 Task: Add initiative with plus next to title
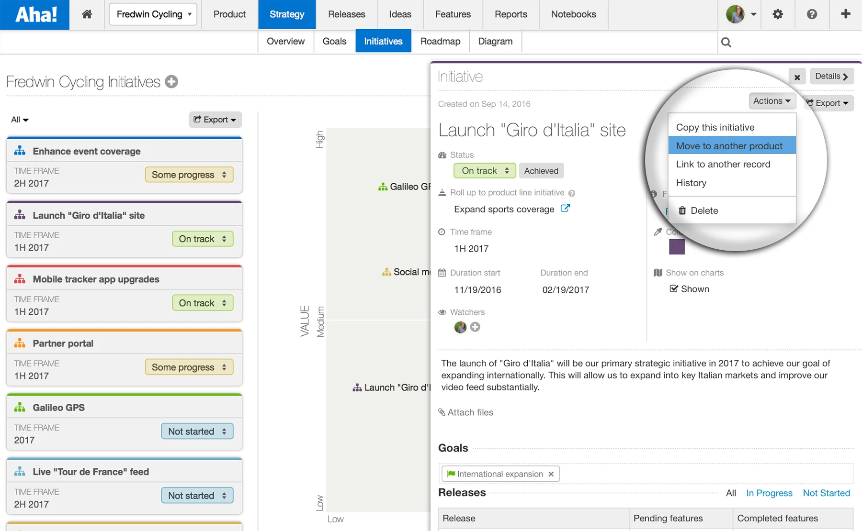point(171,82)
